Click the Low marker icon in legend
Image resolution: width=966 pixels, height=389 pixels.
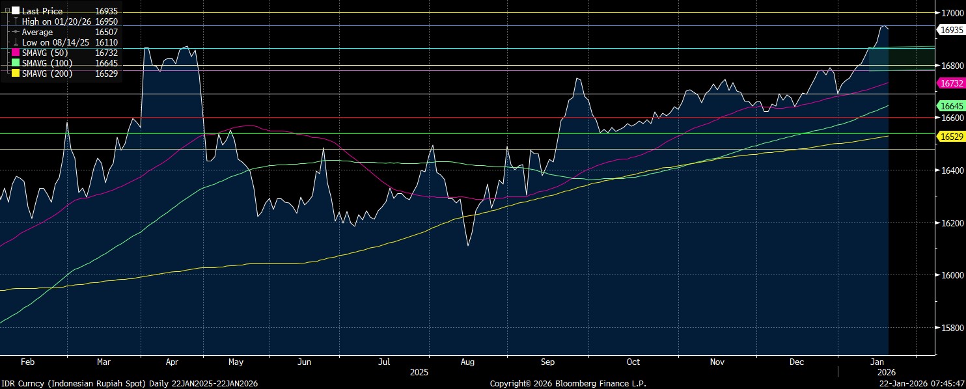(x=16, y=42)
